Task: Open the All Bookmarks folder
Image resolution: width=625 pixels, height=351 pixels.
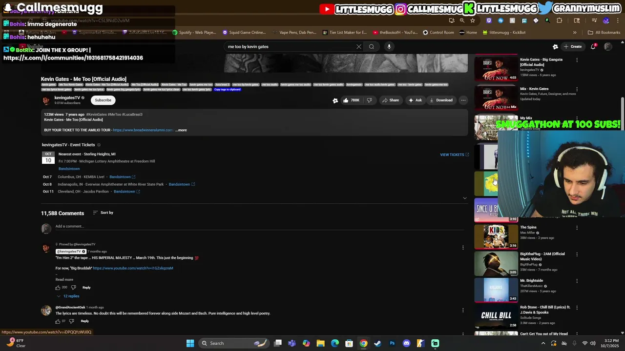Action: coord(604,33)
